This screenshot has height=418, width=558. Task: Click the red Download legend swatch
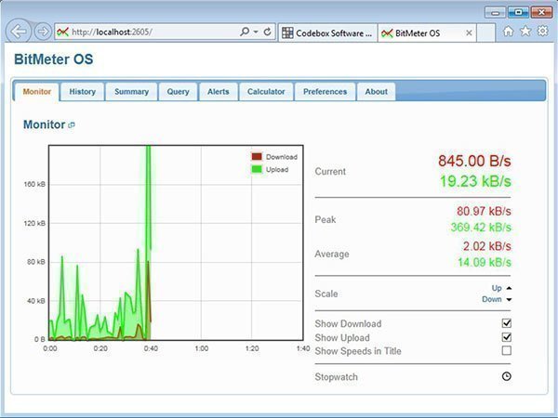pos(258,157)
